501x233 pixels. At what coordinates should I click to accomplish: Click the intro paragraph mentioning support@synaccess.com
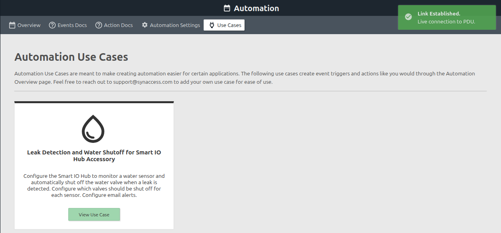(x=245, y=78)
